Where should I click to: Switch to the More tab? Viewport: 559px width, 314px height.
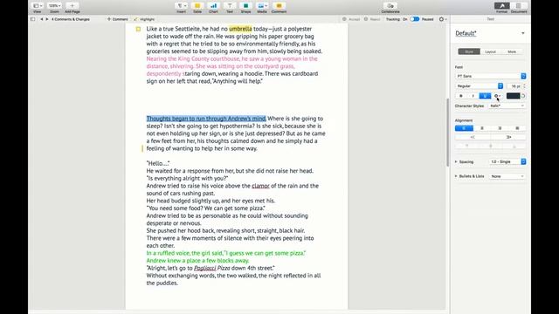pos(512,51)
